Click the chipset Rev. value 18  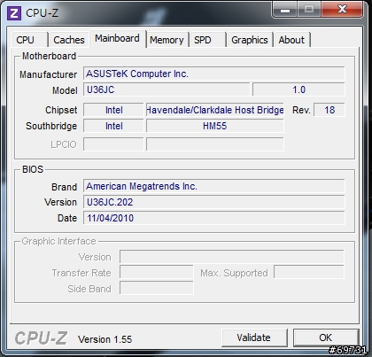329,110
